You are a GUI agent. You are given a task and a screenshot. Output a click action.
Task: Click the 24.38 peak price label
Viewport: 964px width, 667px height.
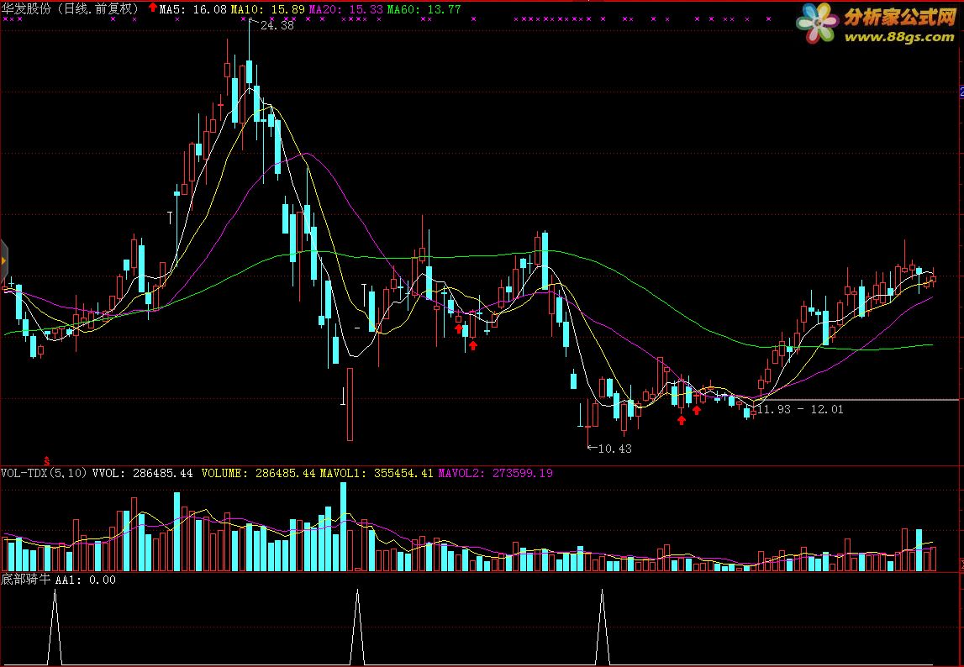(x=277, y=26)
